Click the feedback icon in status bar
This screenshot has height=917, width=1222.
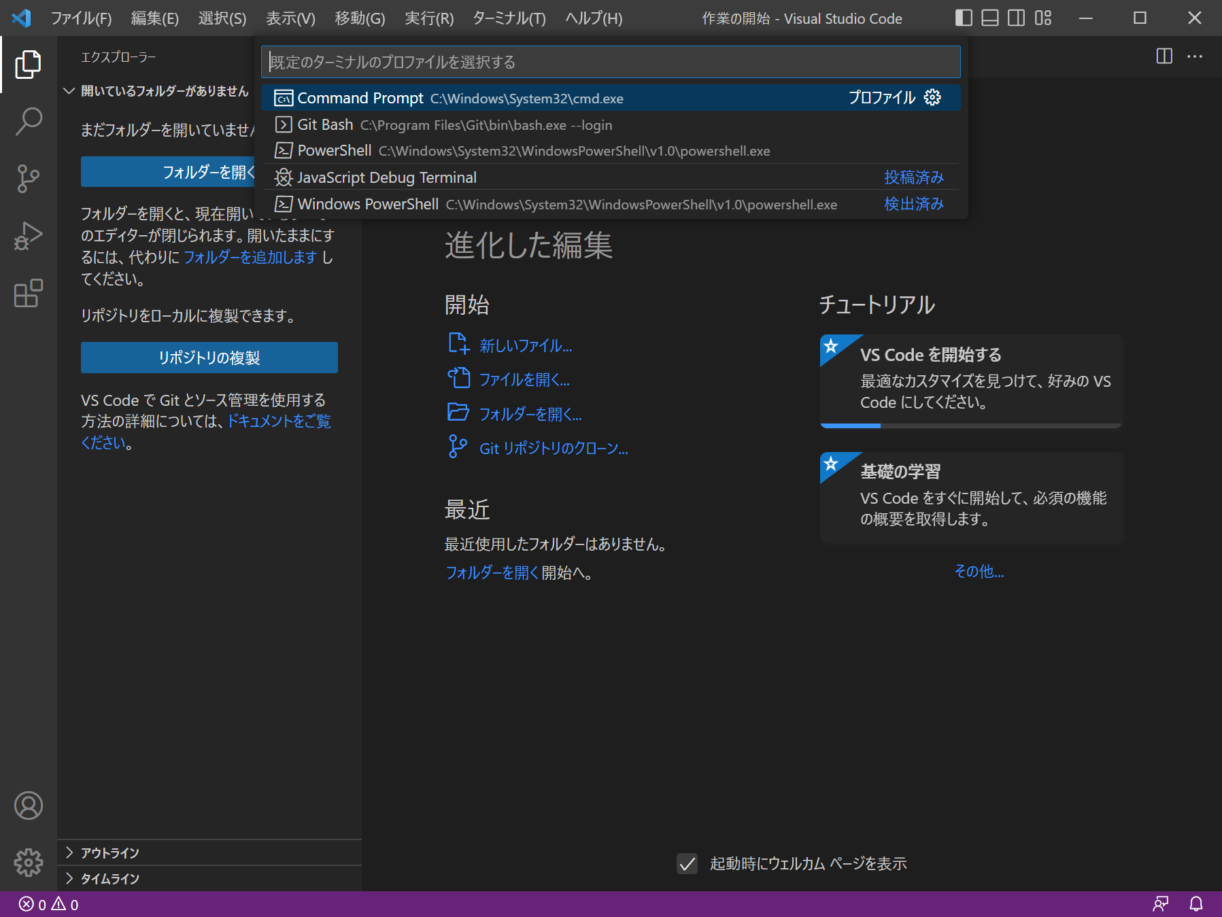click(1161, 904)
